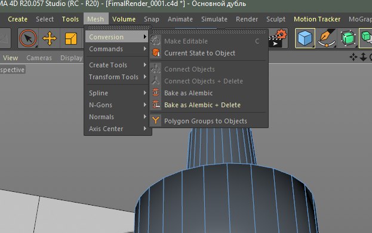Click the Conversion submenu tear-off grip
Viewport: 372px width, 233px height.
tap(209, 32)
